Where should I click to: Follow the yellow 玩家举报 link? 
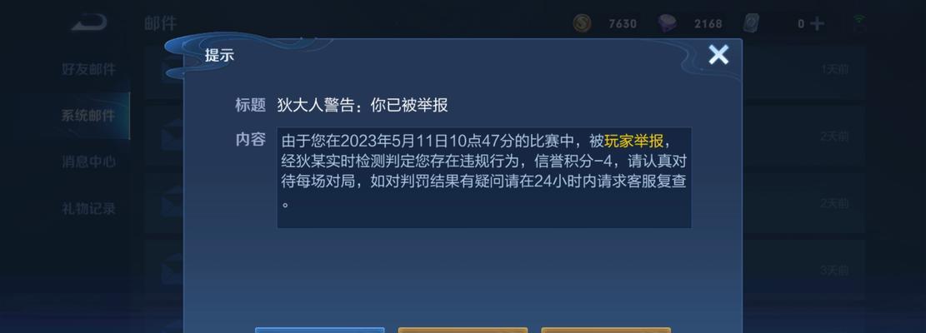(633, 142)
